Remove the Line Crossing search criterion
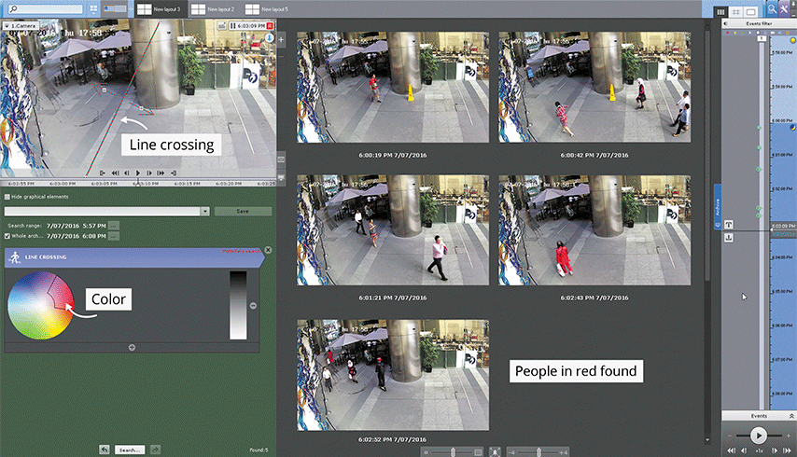The image size is (797, 457). click(x=268, y=250)
